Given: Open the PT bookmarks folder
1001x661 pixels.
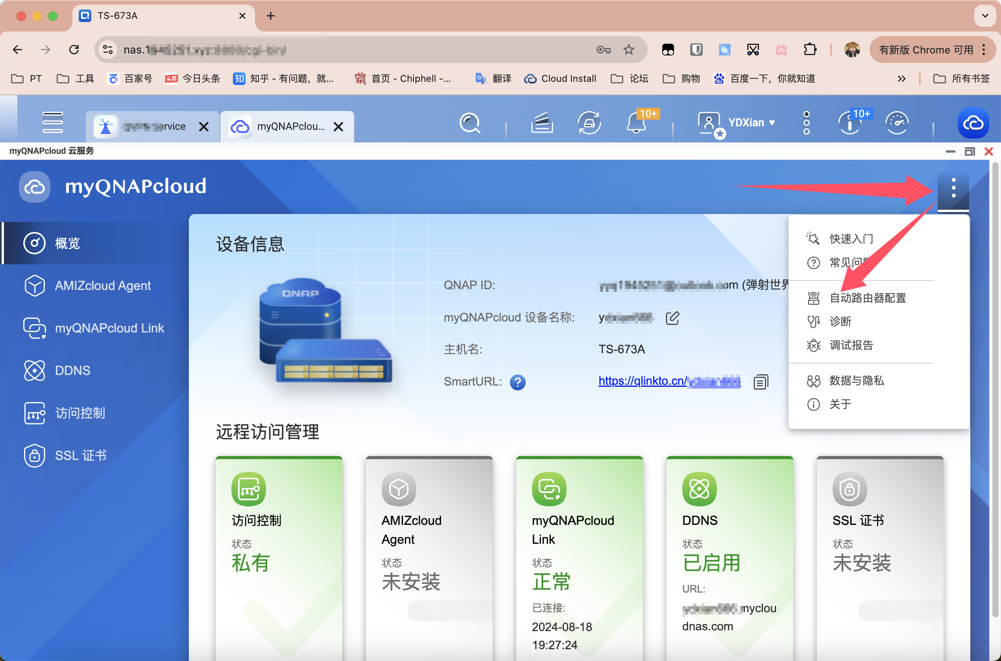Looking at the screenshot, I should [x=26, y=79].
